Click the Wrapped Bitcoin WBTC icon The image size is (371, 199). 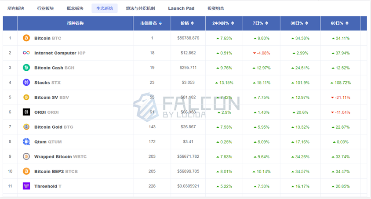coord(26,156)
